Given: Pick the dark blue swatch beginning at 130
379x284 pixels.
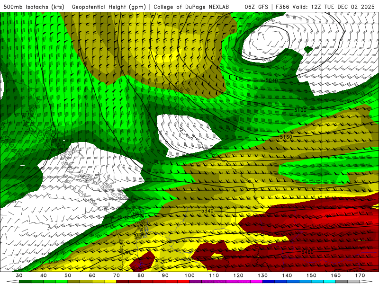Looking at the screenshot, I should point(269,282).
